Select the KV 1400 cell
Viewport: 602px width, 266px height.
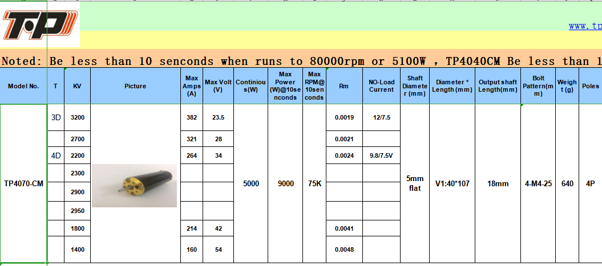(x=77, y=249)
